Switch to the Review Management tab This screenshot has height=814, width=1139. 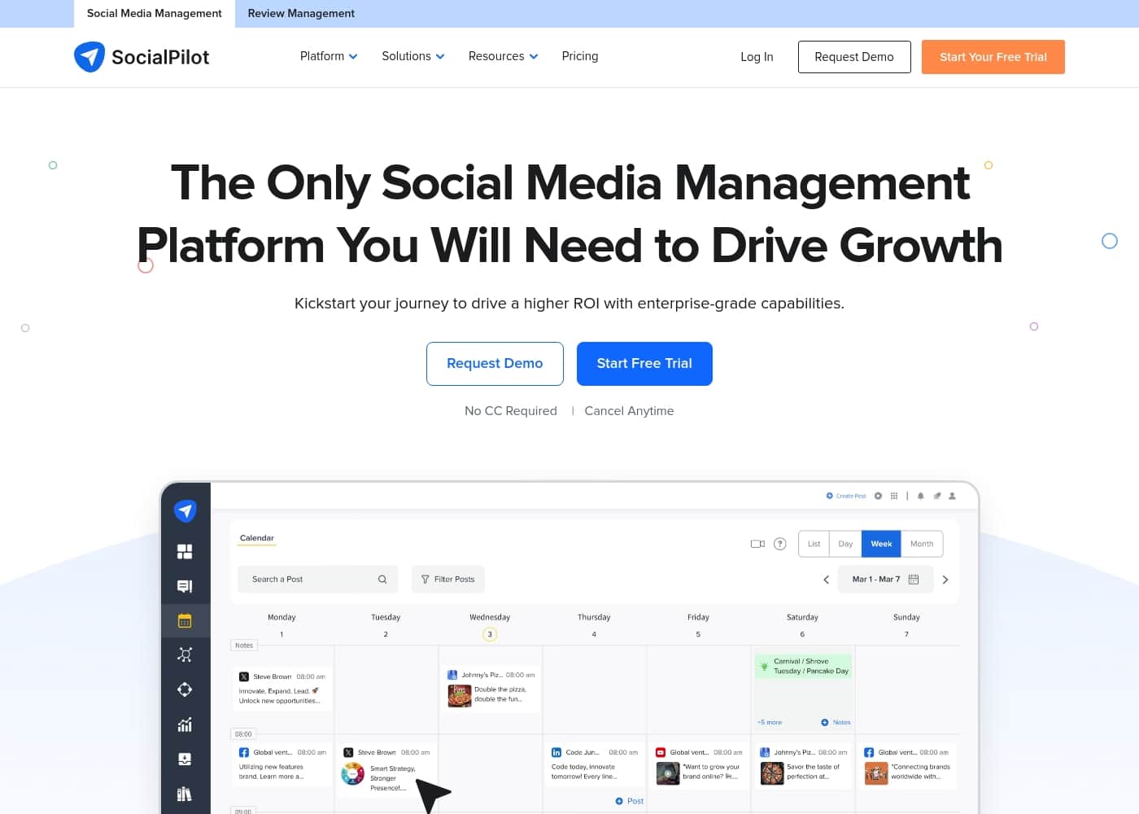[x=301, y=14]
